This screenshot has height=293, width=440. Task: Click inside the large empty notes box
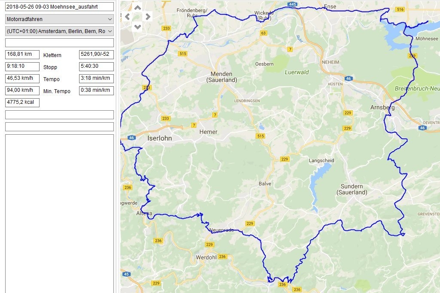point(59,212)
